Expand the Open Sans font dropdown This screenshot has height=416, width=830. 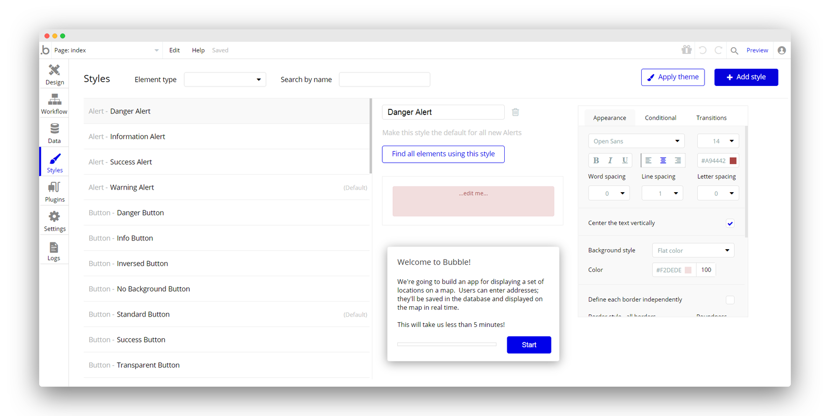637,141
